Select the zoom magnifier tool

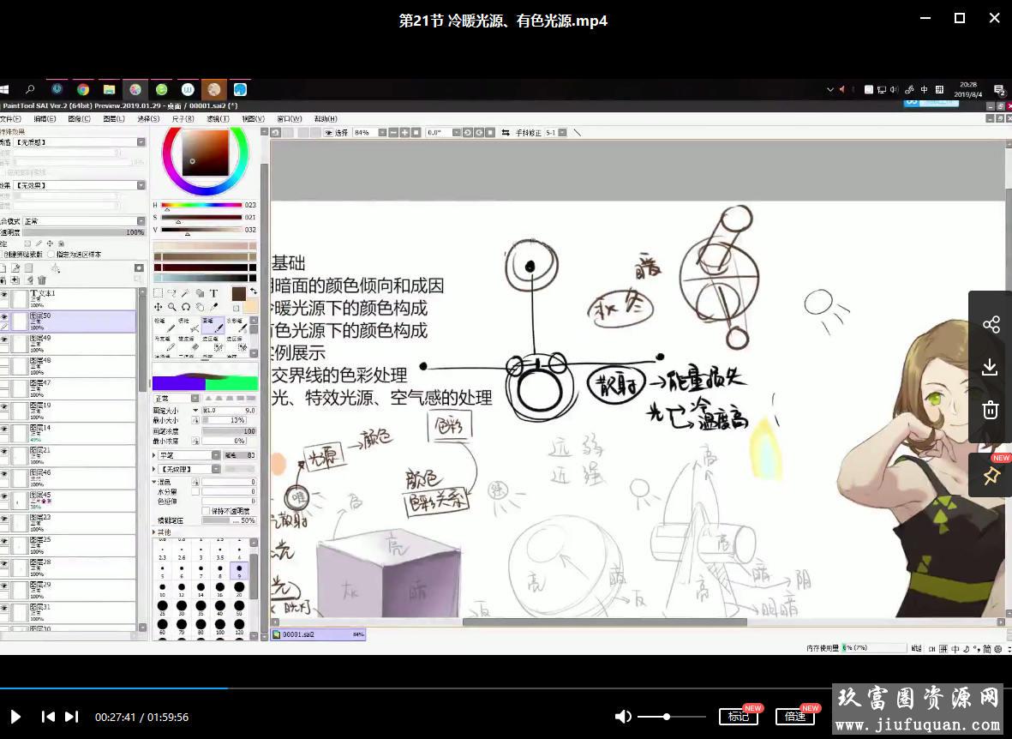pos(172,307)
